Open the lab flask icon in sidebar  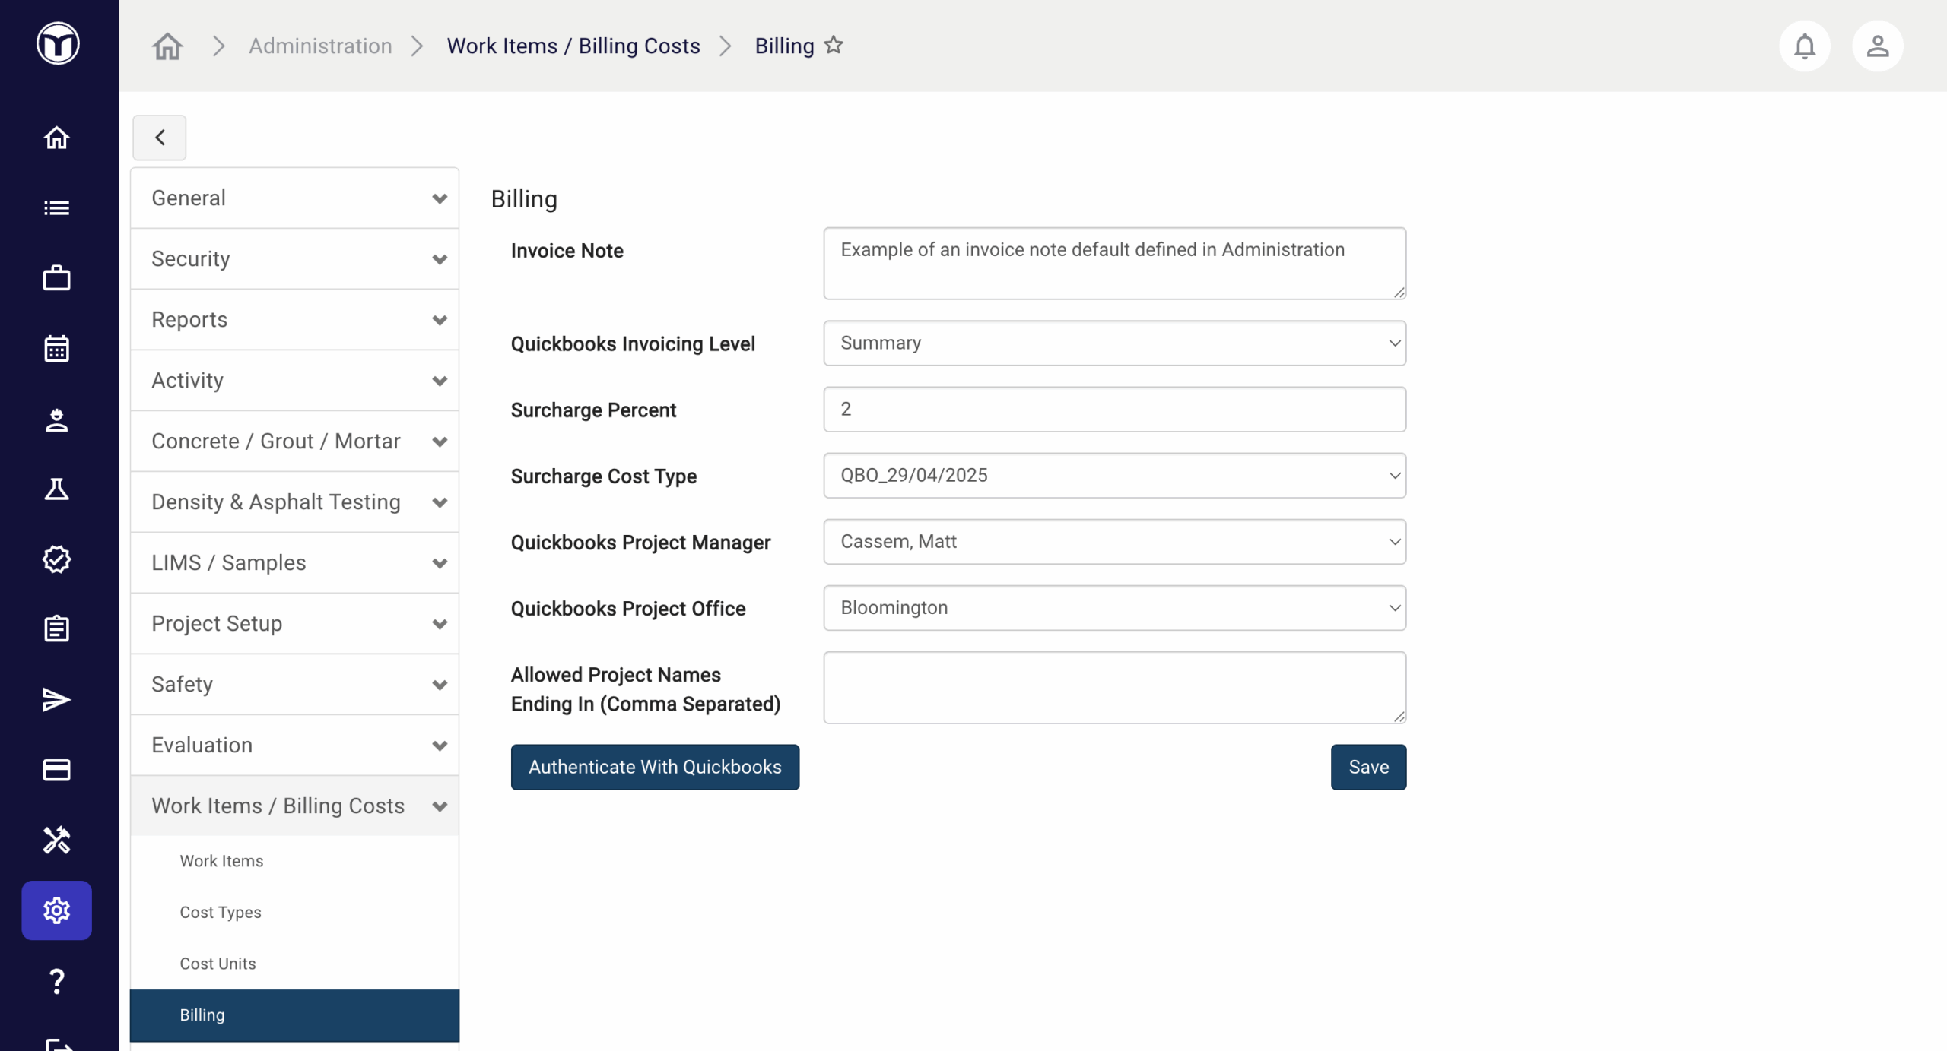pyautogui.click(x=56, y=489)
